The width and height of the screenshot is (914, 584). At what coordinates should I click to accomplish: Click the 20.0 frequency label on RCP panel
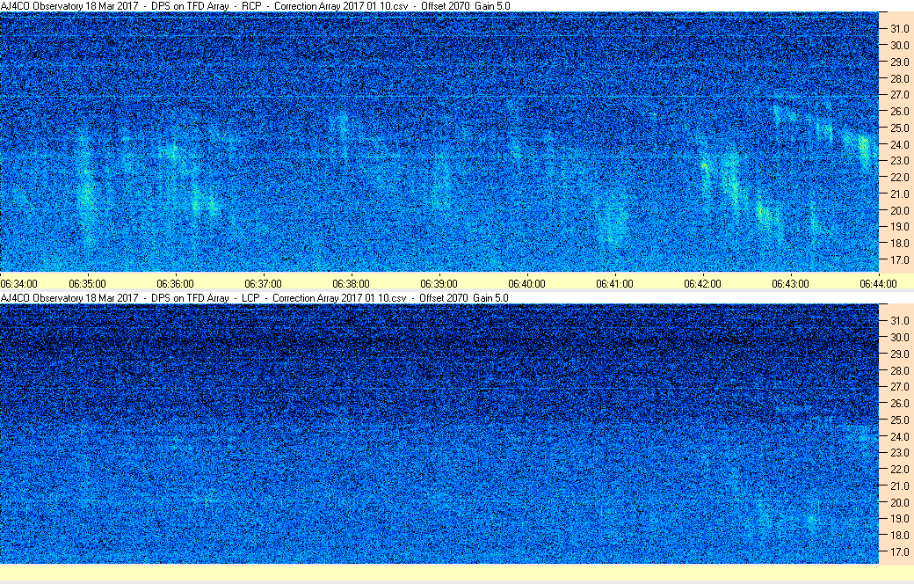click(x=899, y=210)
